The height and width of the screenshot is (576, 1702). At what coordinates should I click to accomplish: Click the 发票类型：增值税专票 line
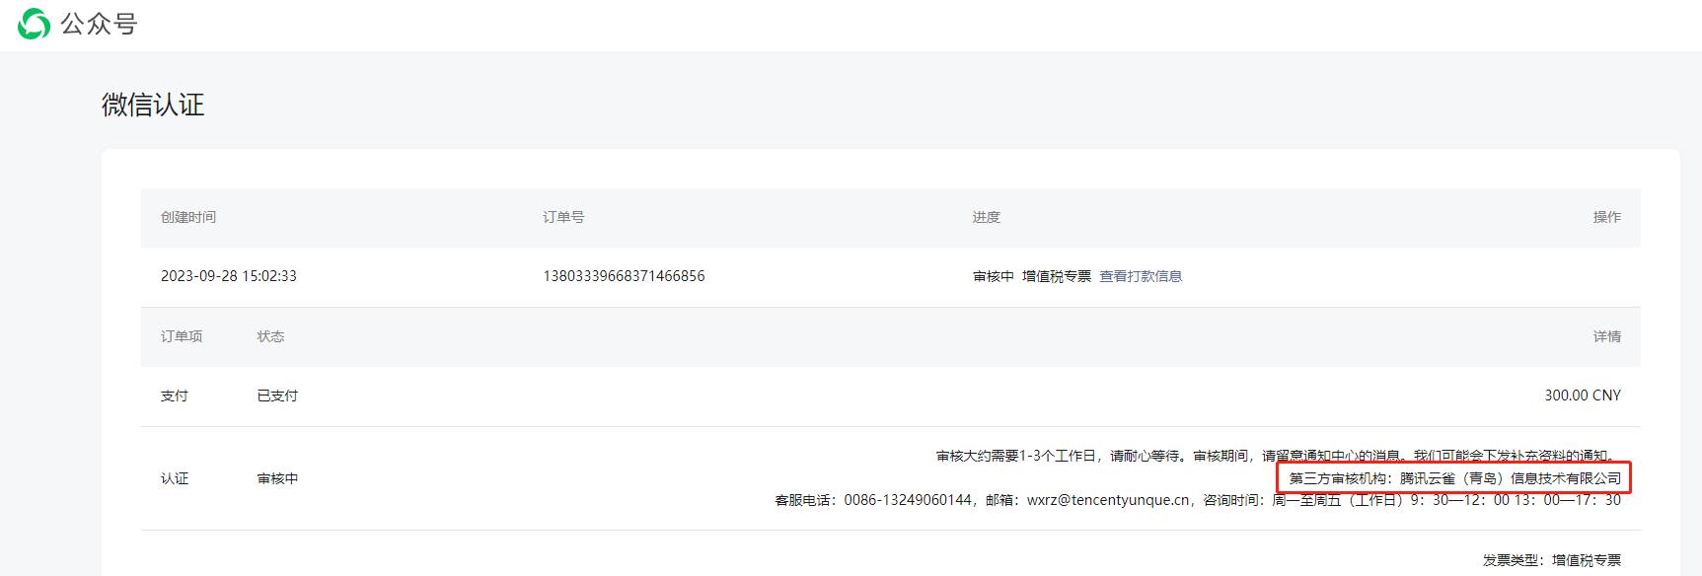(x=1552, y=560)
